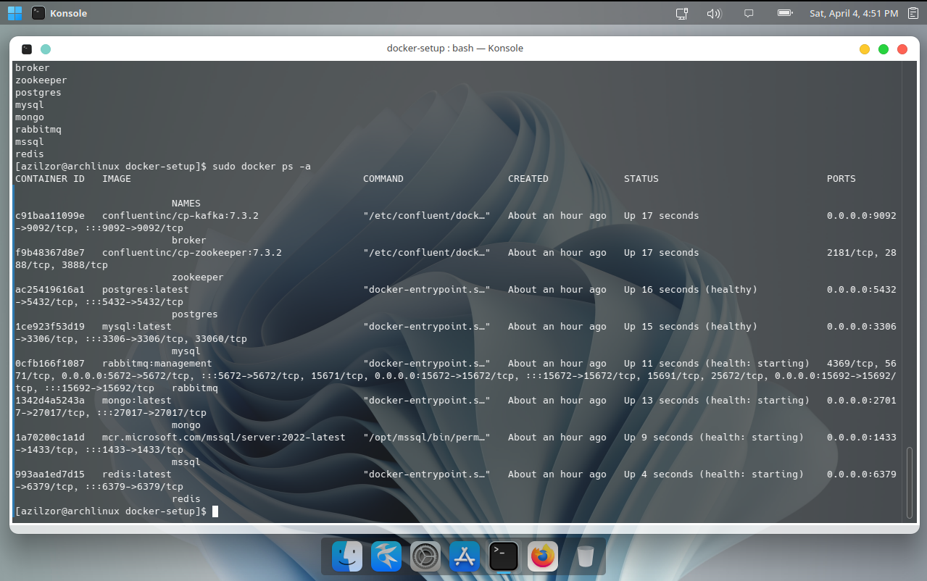Toggle the screen layout icon in the tray

pyautogui.click(x=681, y=12)
